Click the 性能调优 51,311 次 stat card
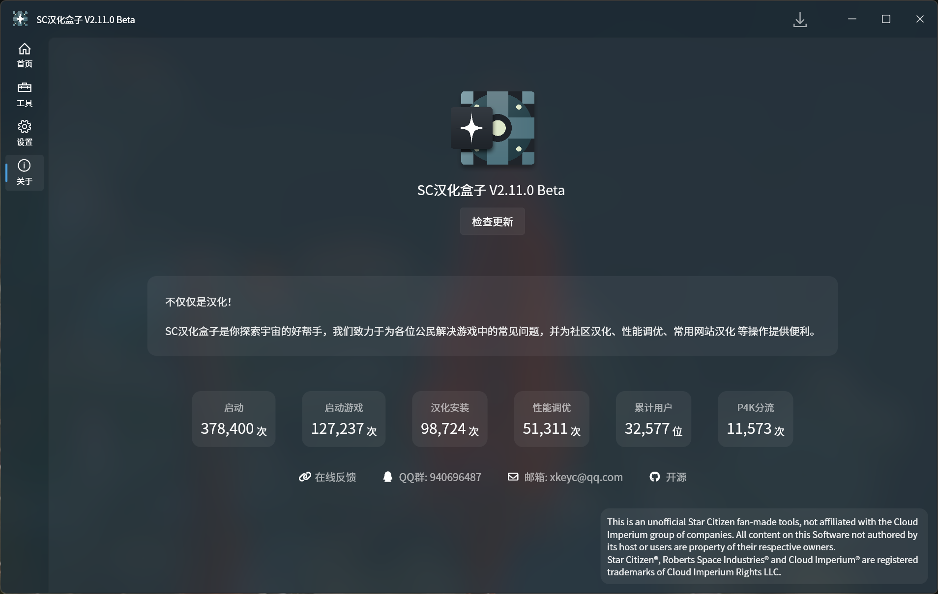 tap(552, 419)
